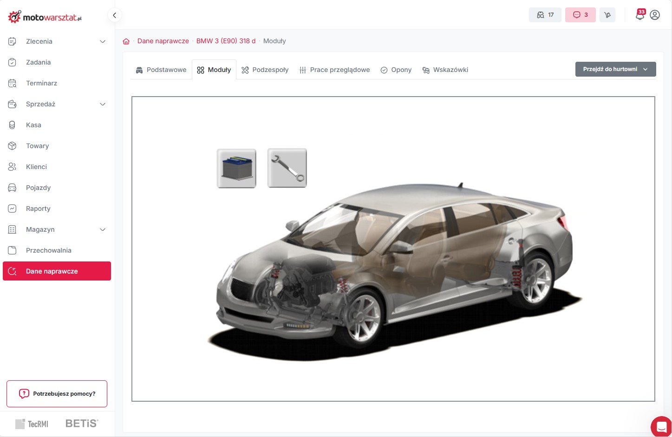Open the battery module icon

[x=236, y=168]
